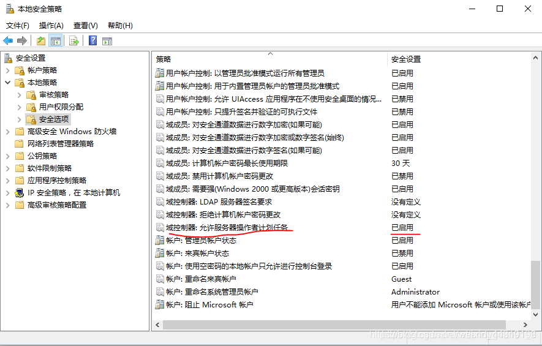Expand the 高级审核策略配置 tree node
The height and width of the screenshot is (346, 542).
pyautogui.click(x=8, y=205)
